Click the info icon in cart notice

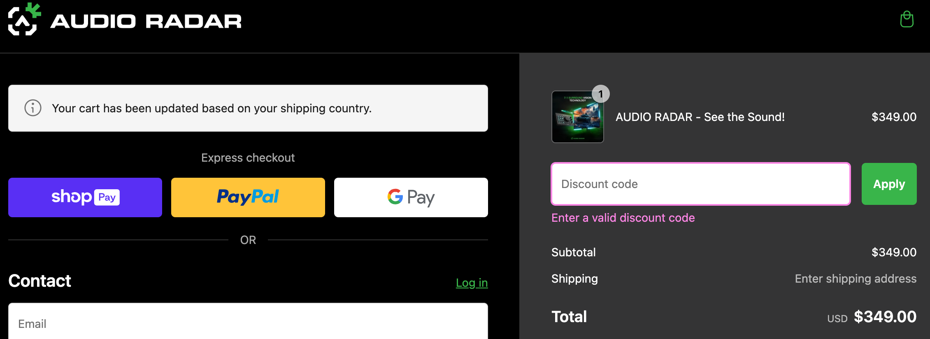point(33,108)
